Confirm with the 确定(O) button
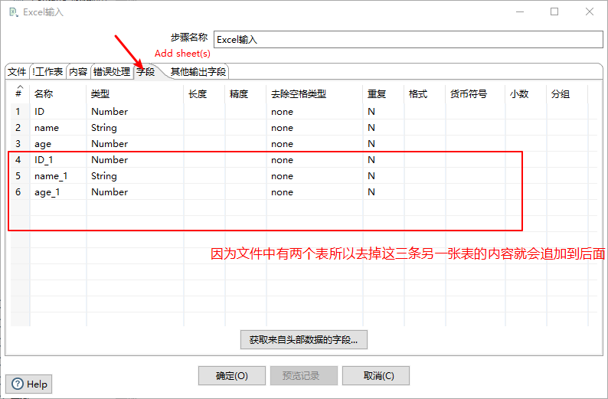Image resolution: width=608 pixels, height=399 pixels. tap(232, 376)
